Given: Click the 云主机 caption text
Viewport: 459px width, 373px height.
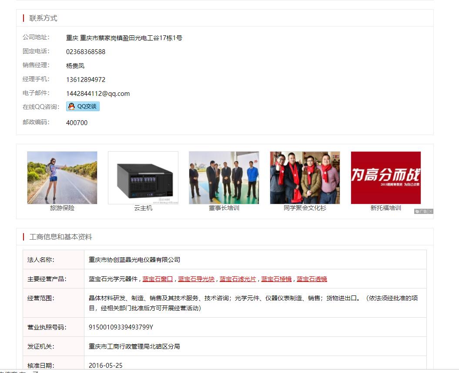Looking at the screenshot, I should pyautogui.click(x=143, y=208).
